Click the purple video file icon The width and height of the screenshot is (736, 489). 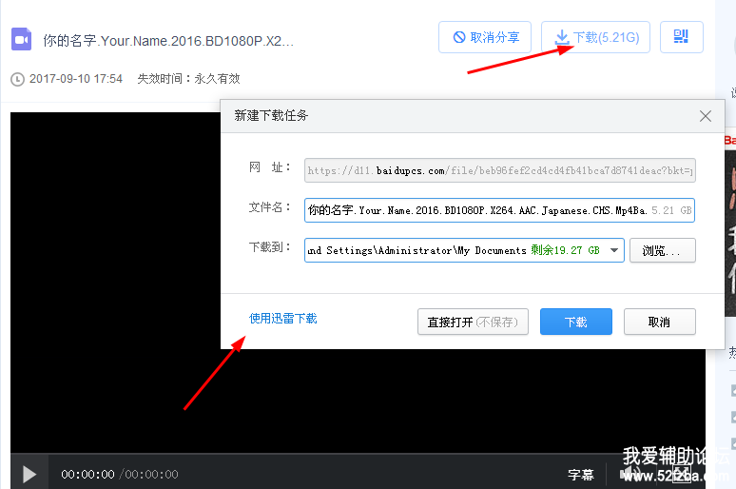(21, 39)
